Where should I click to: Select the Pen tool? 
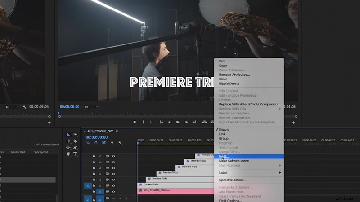pos(75,148)
